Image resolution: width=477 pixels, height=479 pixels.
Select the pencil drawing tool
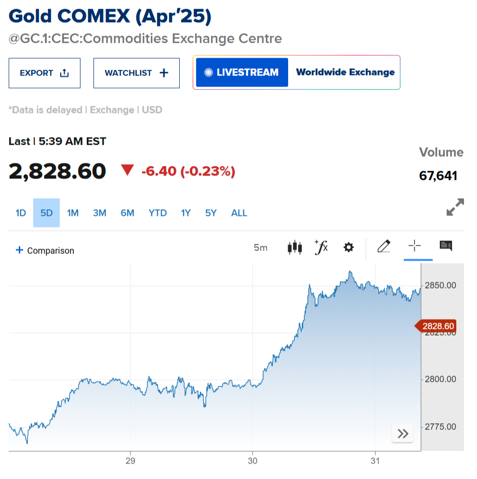tap(384, 247)
